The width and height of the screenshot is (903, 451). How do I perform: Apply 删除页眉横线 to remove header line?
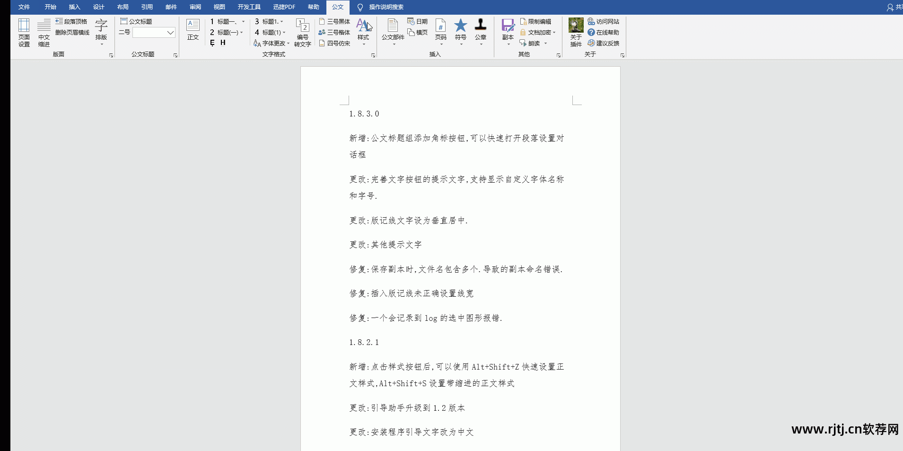coord(71,32)
